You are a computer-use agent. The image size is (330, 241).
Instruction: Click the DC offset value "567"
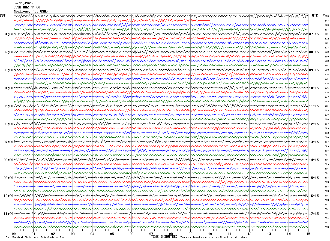326,30
